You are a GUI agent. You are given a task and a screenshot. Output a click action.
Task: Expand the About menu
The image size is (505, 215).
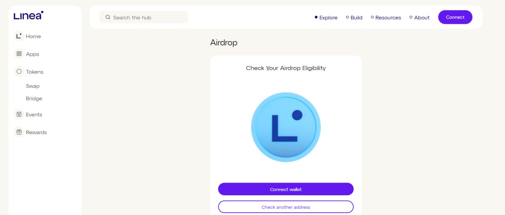pos(419,17)
